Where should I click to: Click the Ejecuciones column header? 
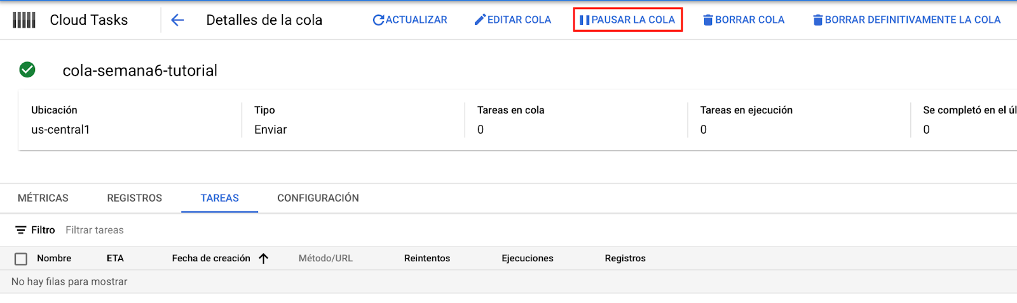coord(528,259)
